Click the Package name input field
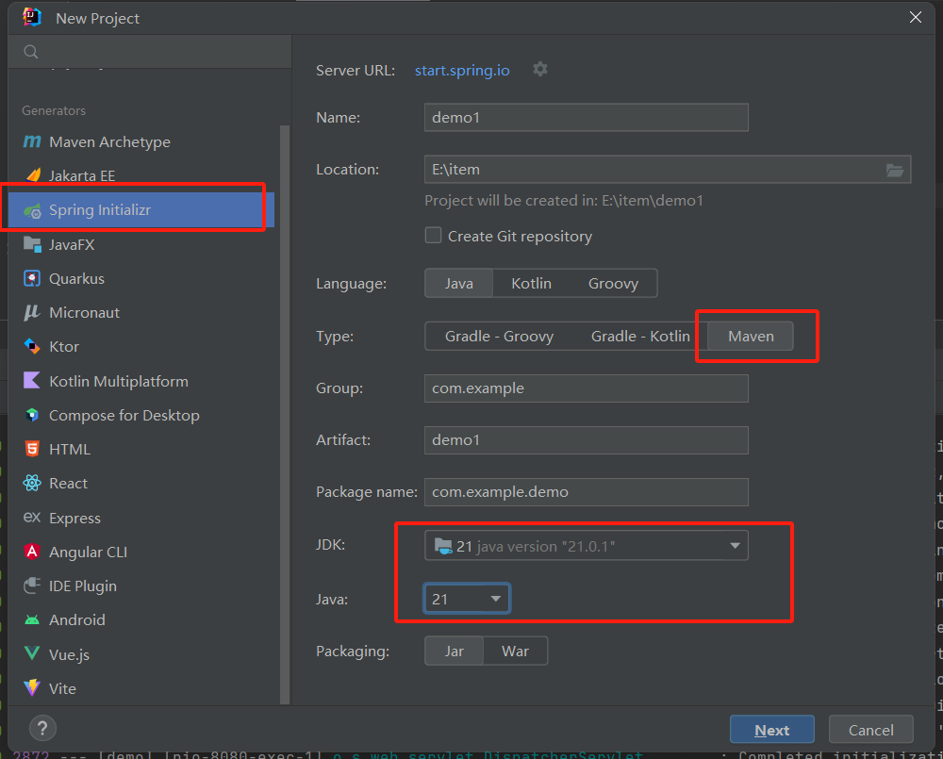The width and height of the screenshot is (943, 759). point(587,491)
